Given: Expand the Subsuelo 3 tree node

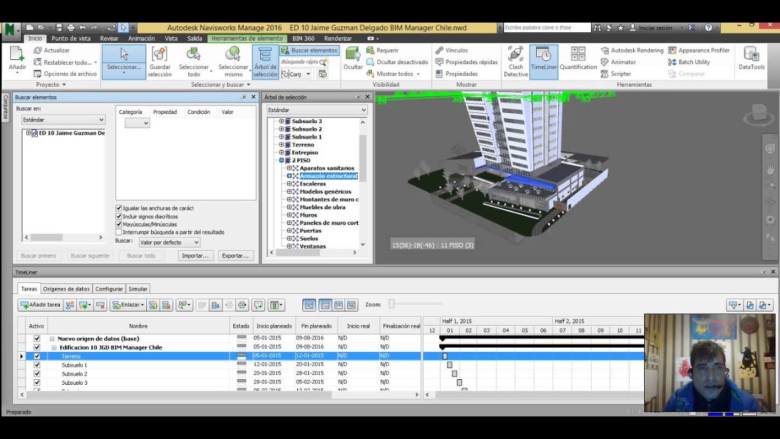Looking at the screenshot, I should pos(282,121).
